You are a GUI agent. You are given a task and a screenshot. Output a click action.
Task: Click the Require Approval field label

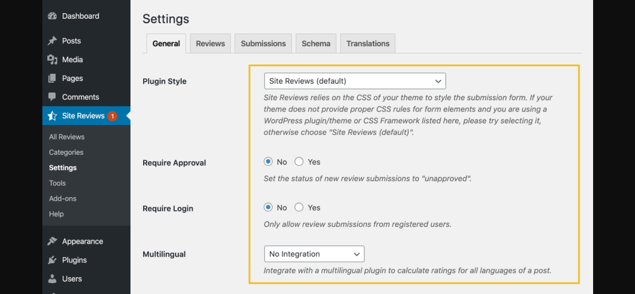pyautogui.click(x=174, y=163)
